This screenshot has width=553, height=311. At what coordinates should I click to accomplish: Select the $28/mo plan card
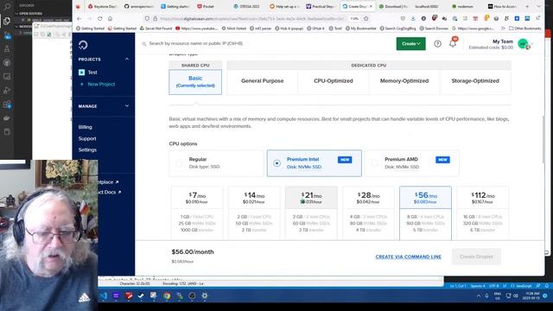click(x=368, y=213)
